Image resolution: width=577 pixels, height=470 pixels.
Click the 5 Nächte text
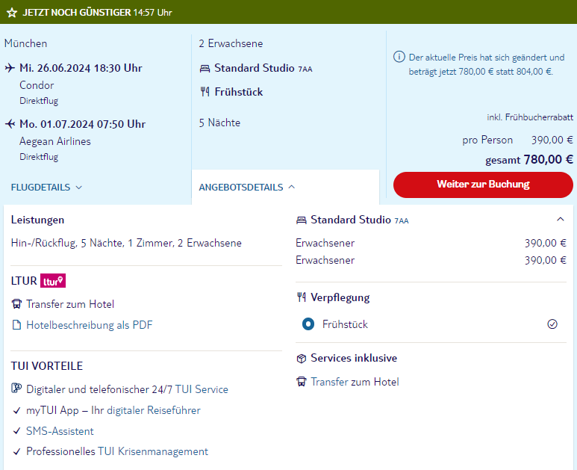[219, 123]
